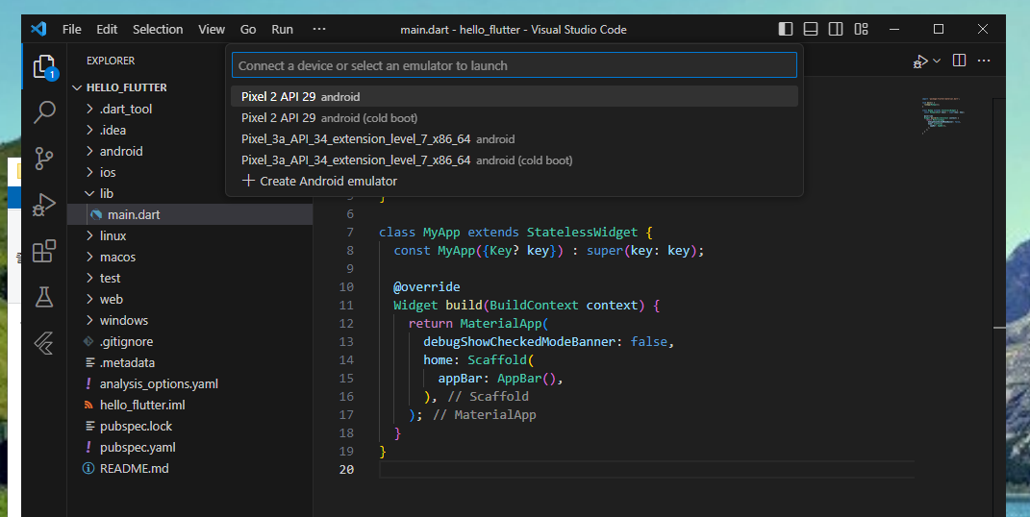Open the Flutter sidebar icon

point(44,343)
